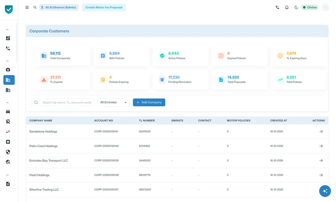Viewport: 336px width, 202px height.
Task: Click Palm Crest Holdings company name
Action: [x=44, y=146]
